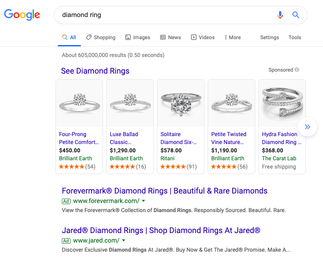This screenshot has width=323, height=258.
Task: Open the dropdown arrow next to www.jared.com
Action: pos(124,240)
